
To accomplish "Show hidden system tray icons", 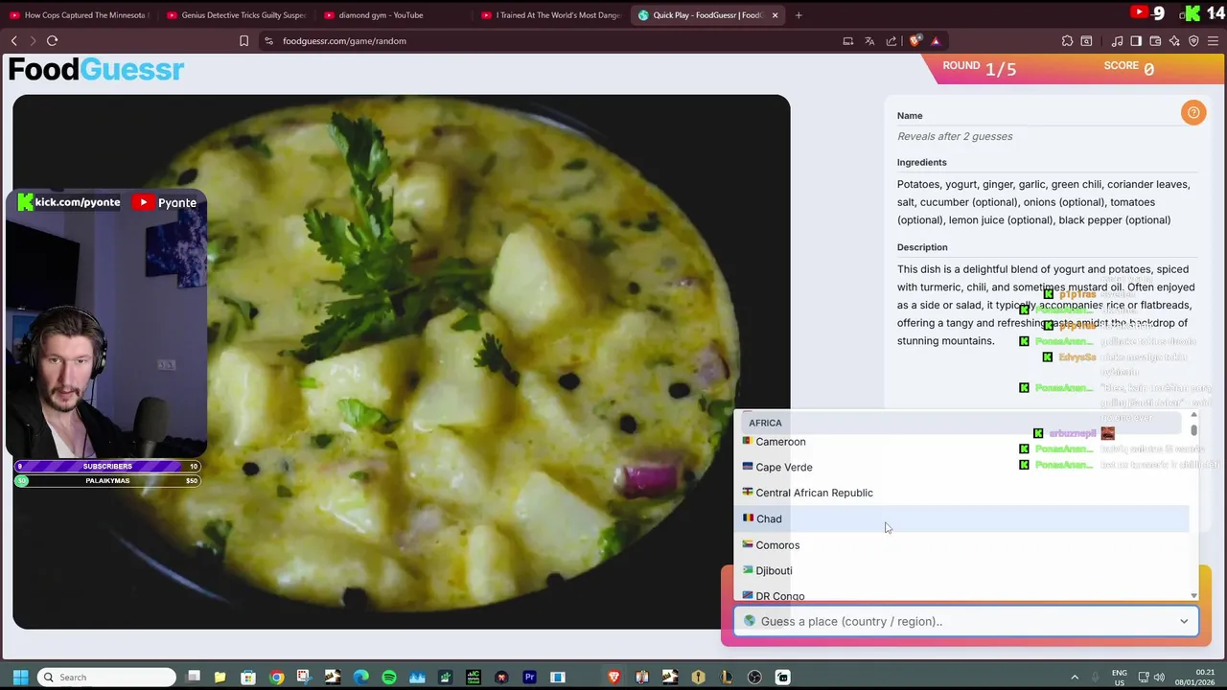I will tap(1075, 678).
